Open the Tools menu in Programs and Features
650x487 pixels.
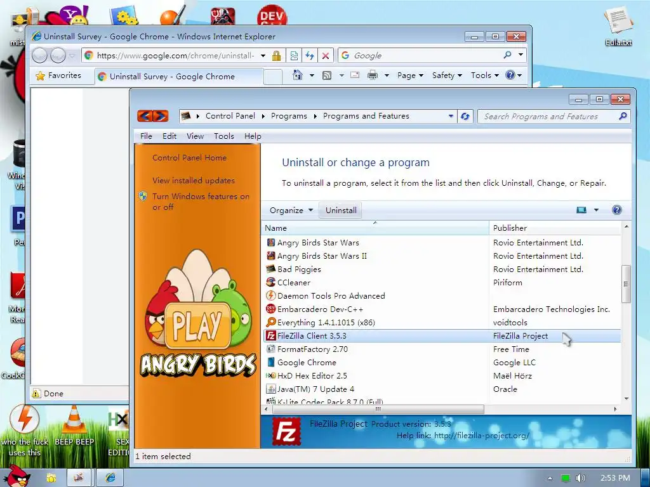click(x=224, y=136)
